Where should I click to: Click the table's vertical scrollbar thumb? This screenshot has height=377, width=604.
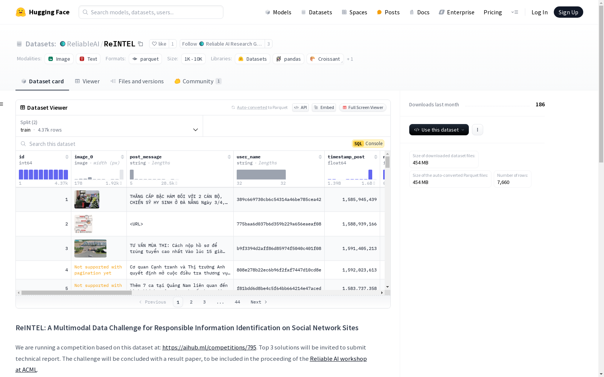point(387,162)
